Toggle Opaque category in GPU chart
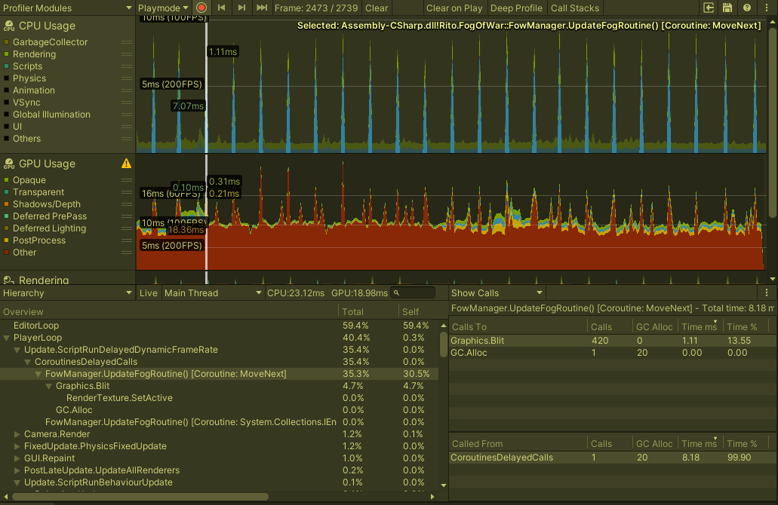Viewport: 778px width, 505px height. pos(7,180)
